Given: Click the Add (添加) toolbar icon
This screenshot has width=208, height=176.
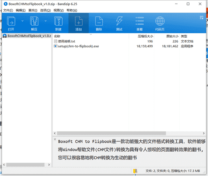Looking at the screenshot, I should point(79,21).
